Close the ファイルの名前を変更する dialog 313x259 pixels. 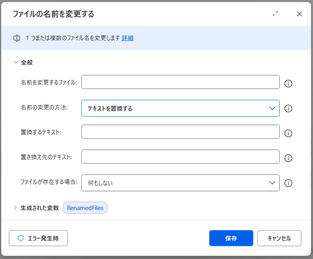[x=299, y=14]
